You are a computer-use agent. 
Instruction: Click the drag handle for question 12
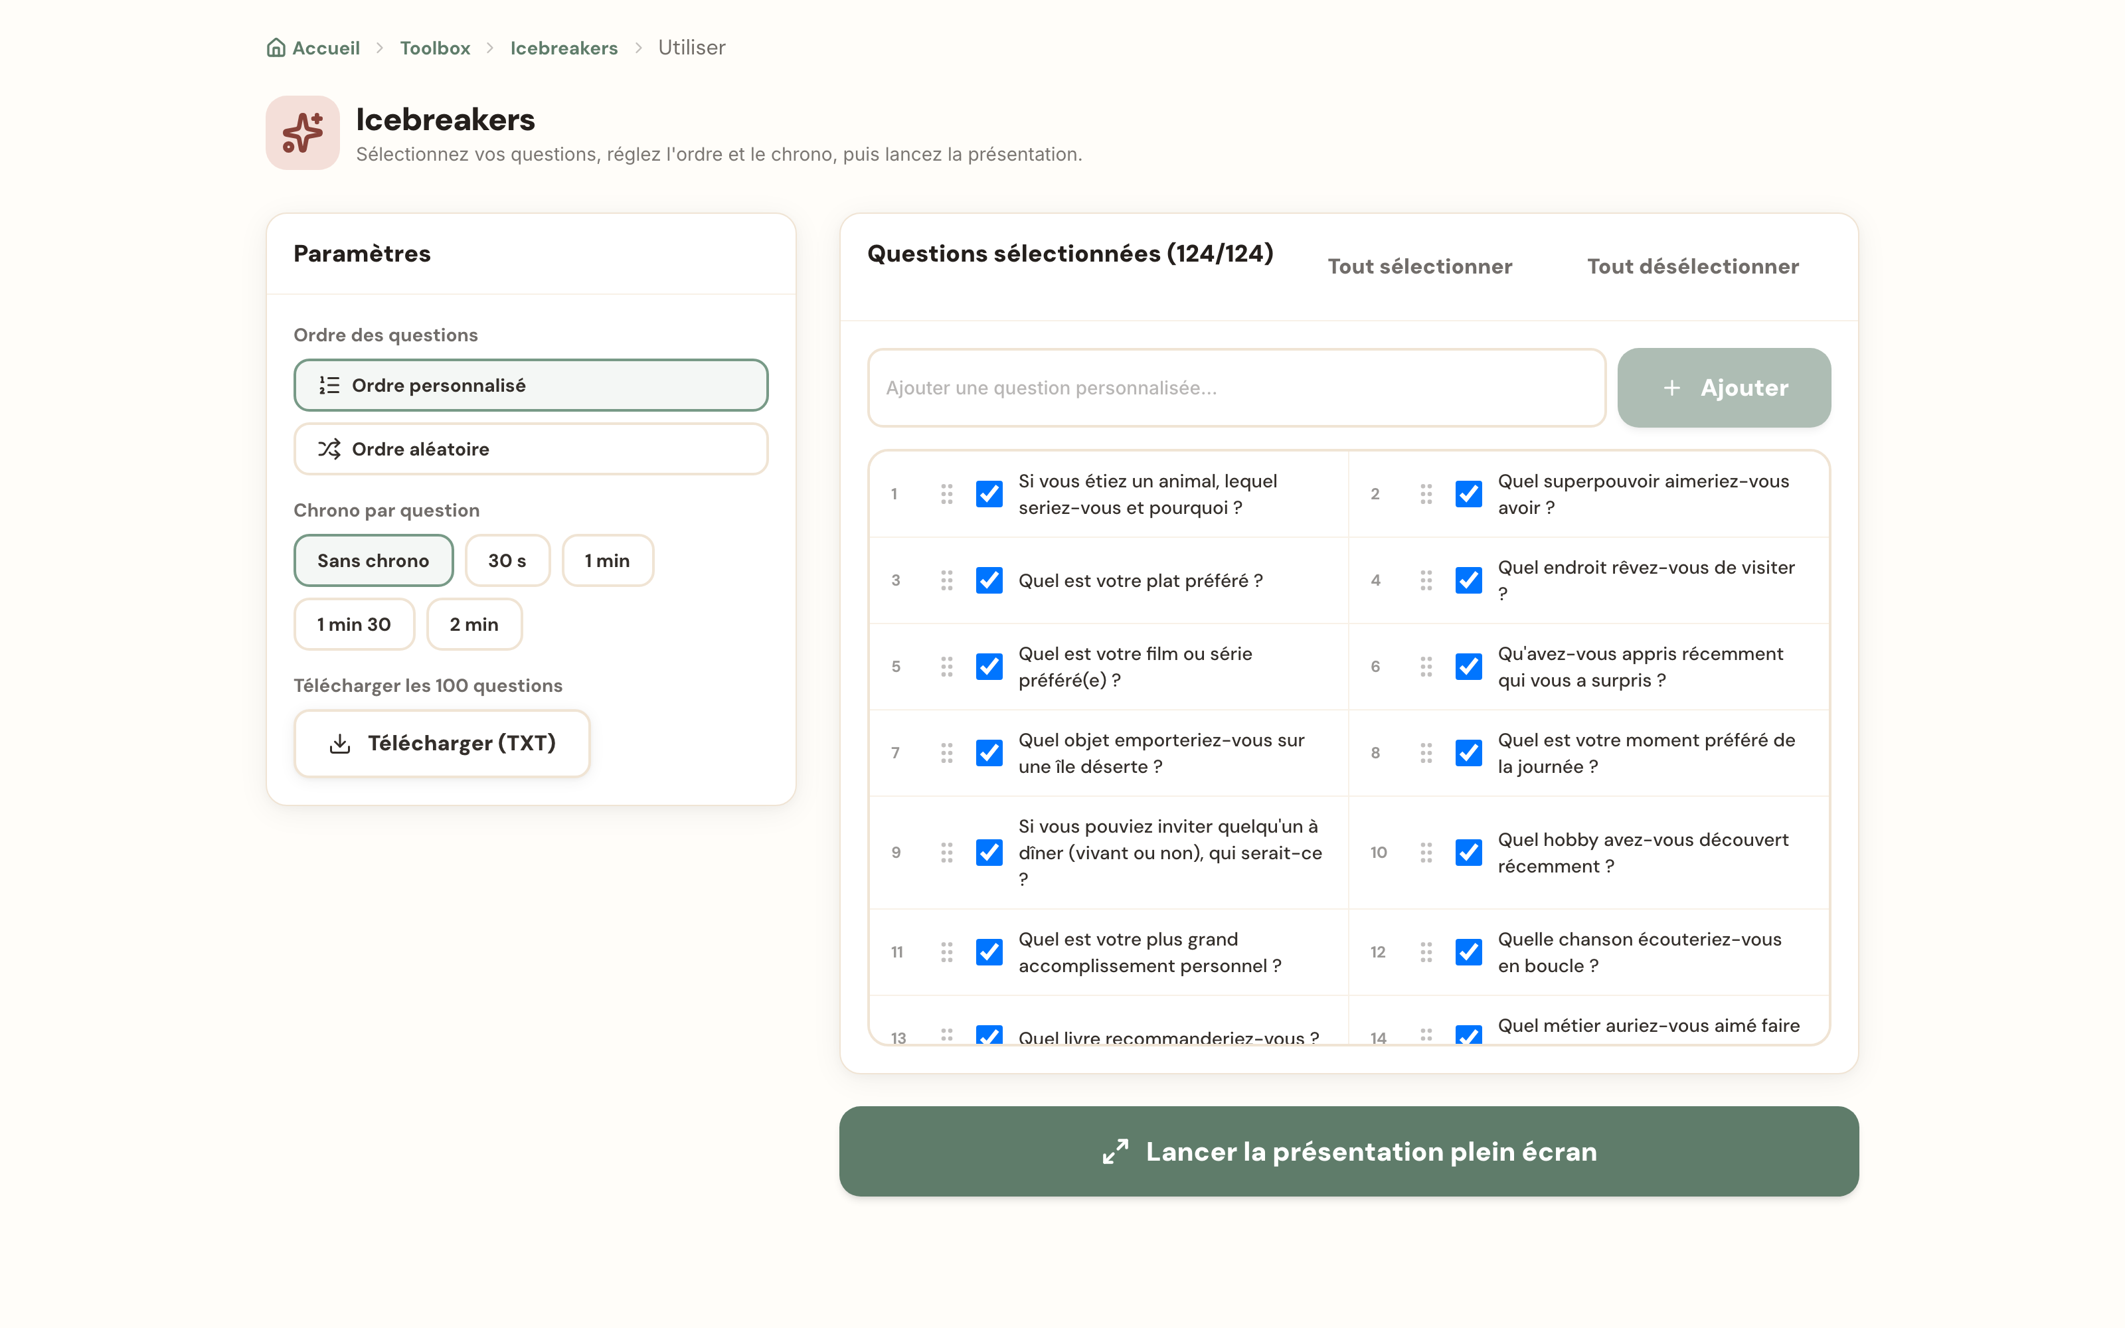1426,952
